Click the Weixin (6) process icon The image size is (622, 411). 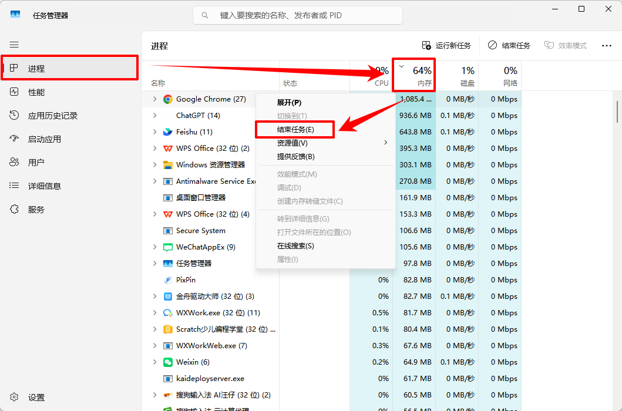click(168, 362)
